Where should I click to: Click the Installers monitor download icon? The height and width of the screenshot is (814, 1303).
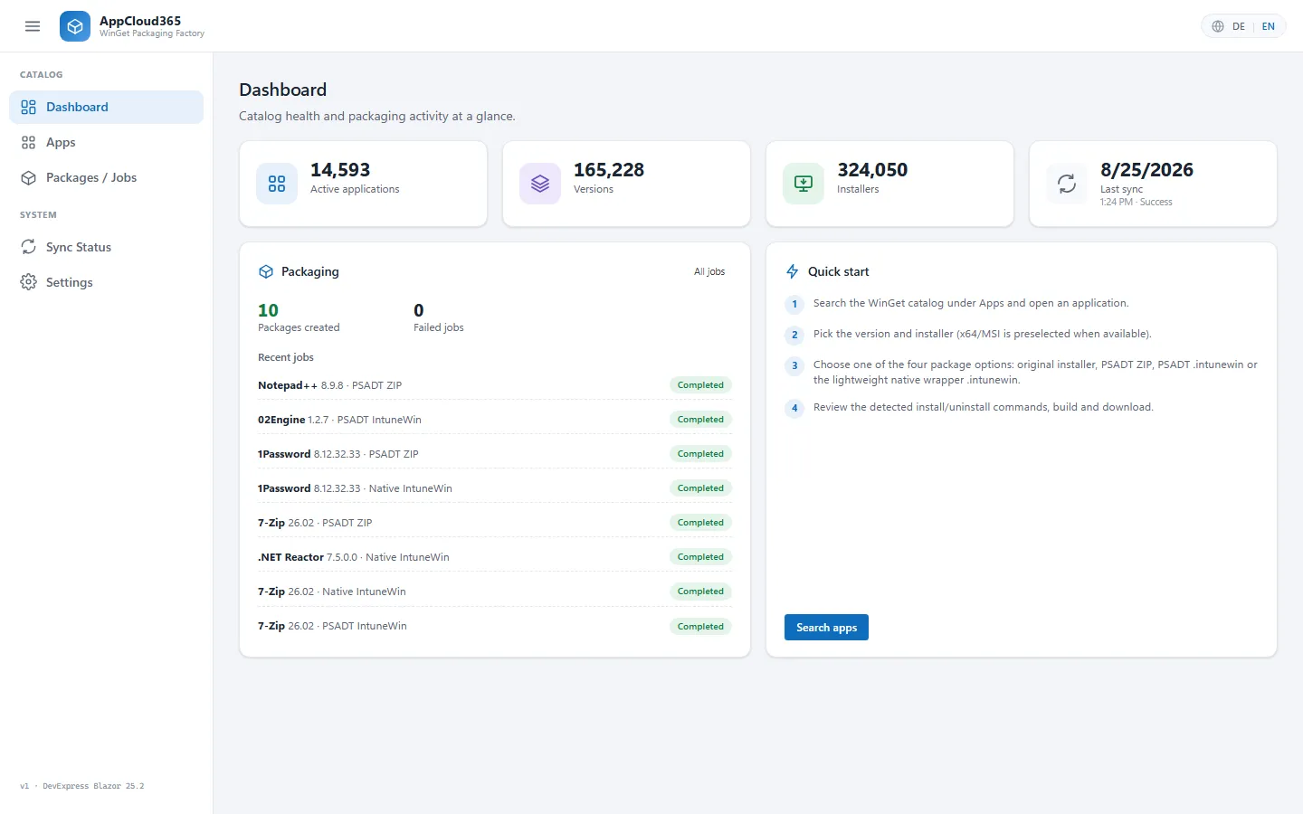(x=804, y=184)
